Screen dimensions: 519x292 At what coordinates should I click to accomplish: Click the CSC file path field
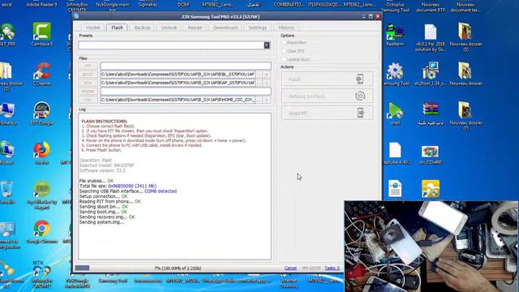[x=178, y=100]
